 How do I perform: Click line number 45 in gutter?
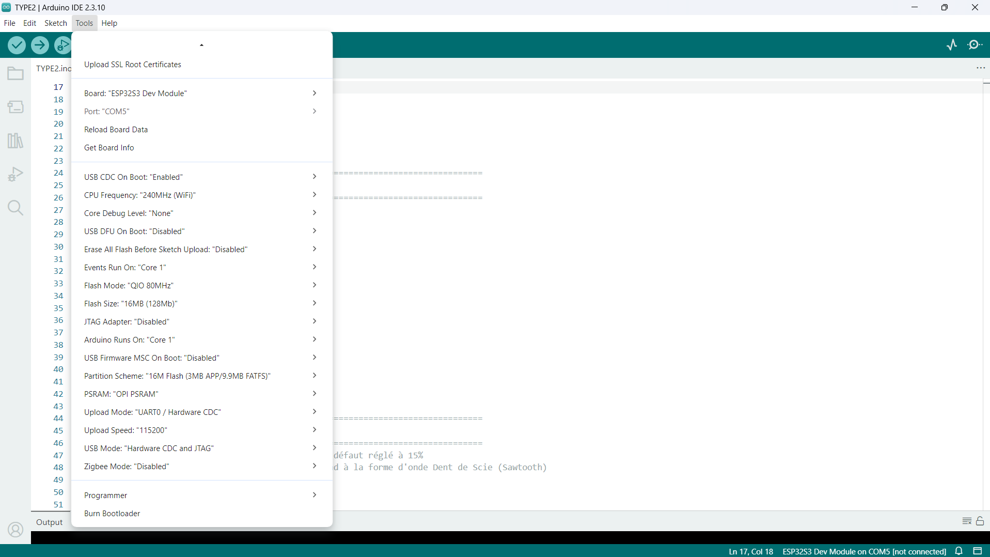click(x=59, y=431)
